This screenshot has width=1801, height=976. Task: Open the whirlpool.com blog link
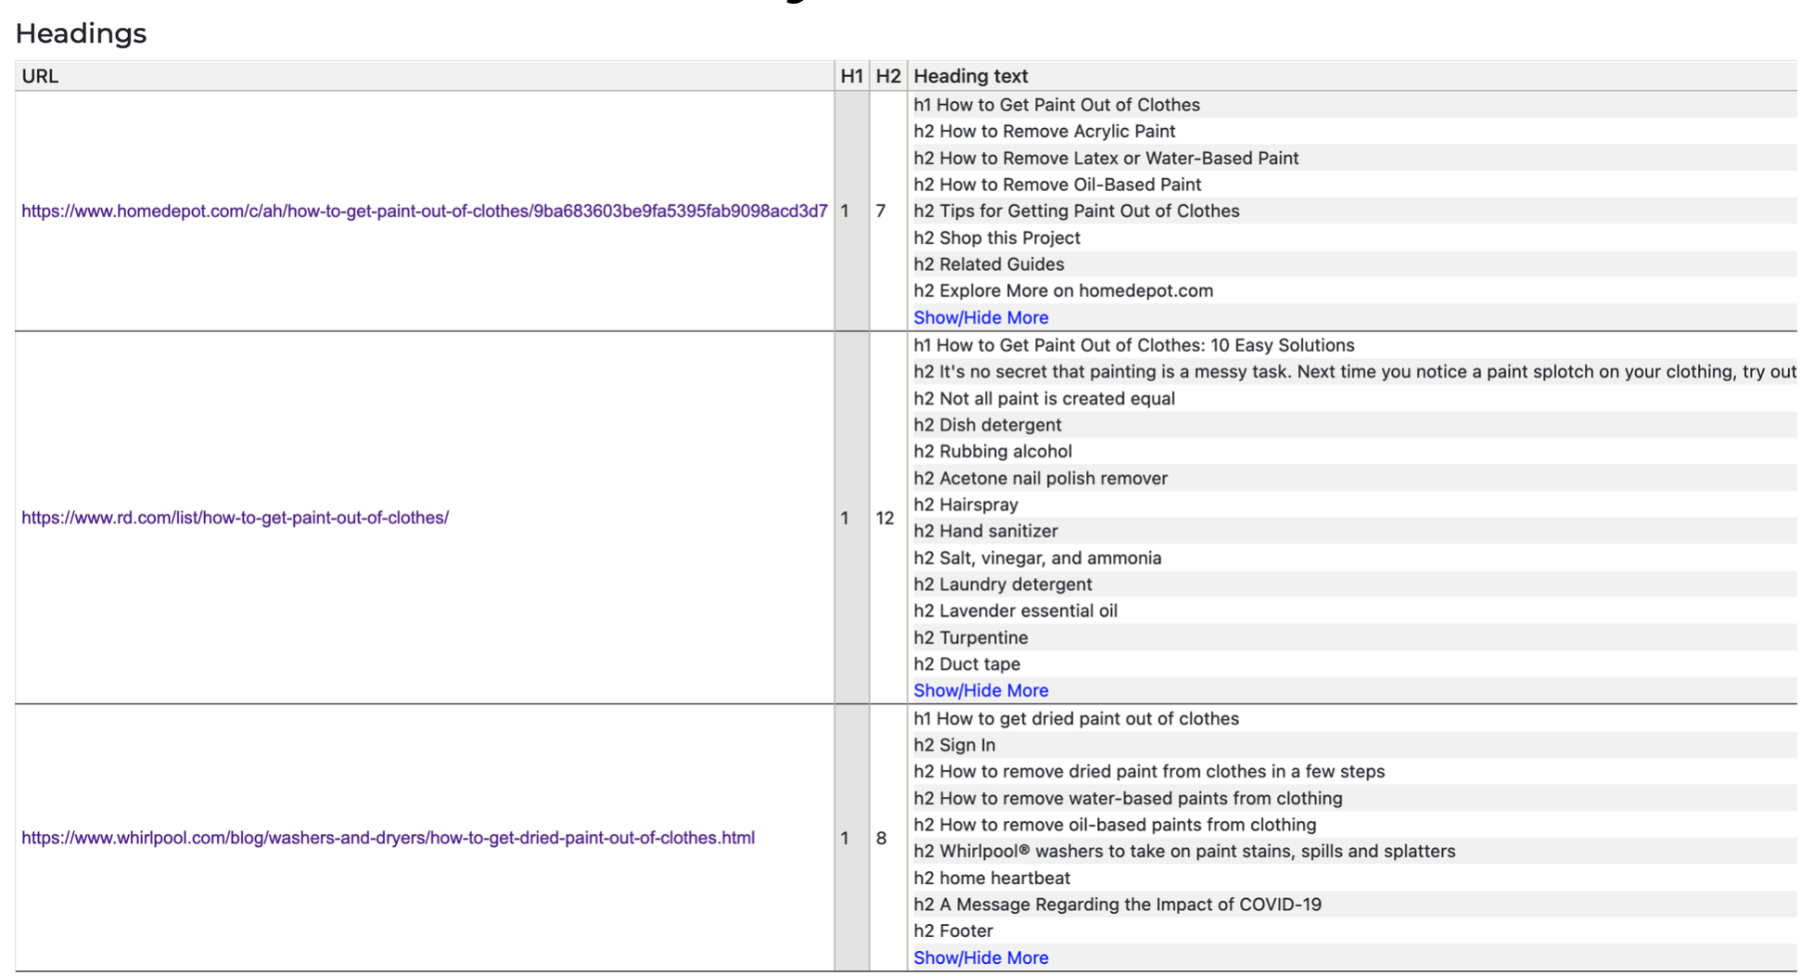tap(388, 838)
